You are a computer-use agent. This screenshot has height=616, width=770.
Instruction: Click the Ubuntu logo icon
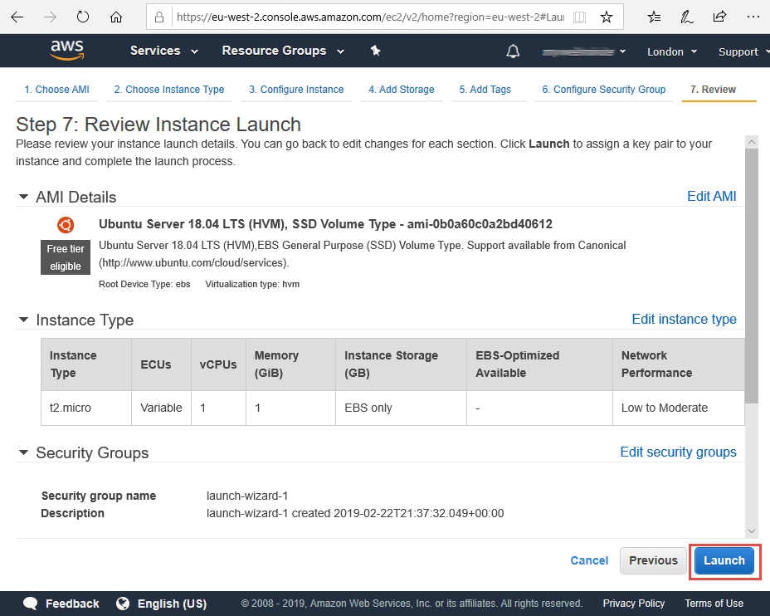(x=66, y=225)
